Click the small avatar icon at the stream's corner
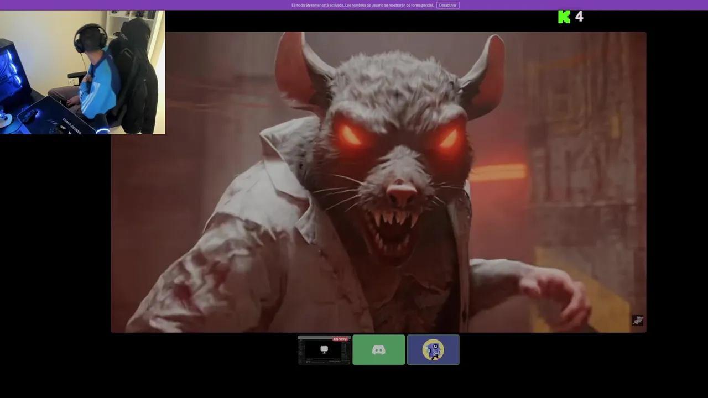The image size is (708, 398). (x=638, y=320)
